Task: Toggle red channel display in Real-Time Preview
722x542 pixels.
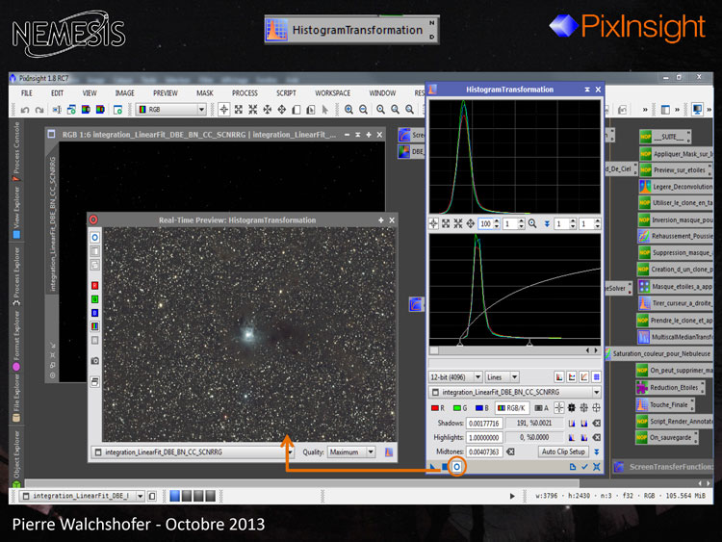Action: (x=95, y=286)
